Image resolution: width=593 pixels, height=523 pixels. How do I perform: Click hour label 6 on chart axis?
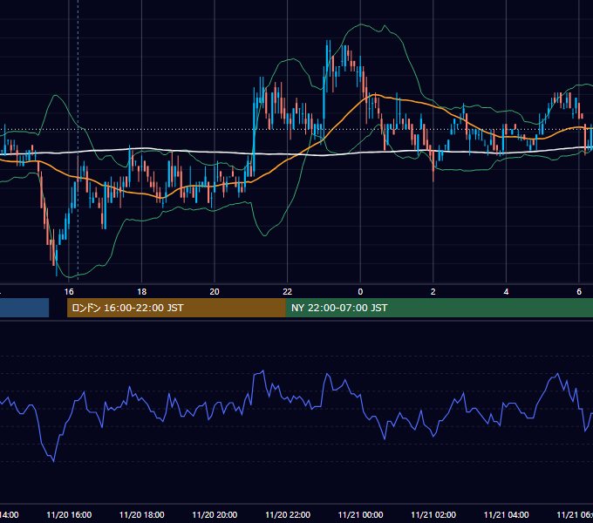(579, 292)
